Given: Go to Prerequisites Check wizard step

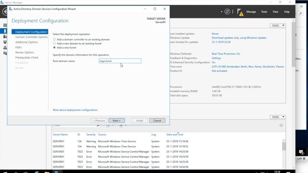Looking at the screenshot, I should (x=27, y=58).
